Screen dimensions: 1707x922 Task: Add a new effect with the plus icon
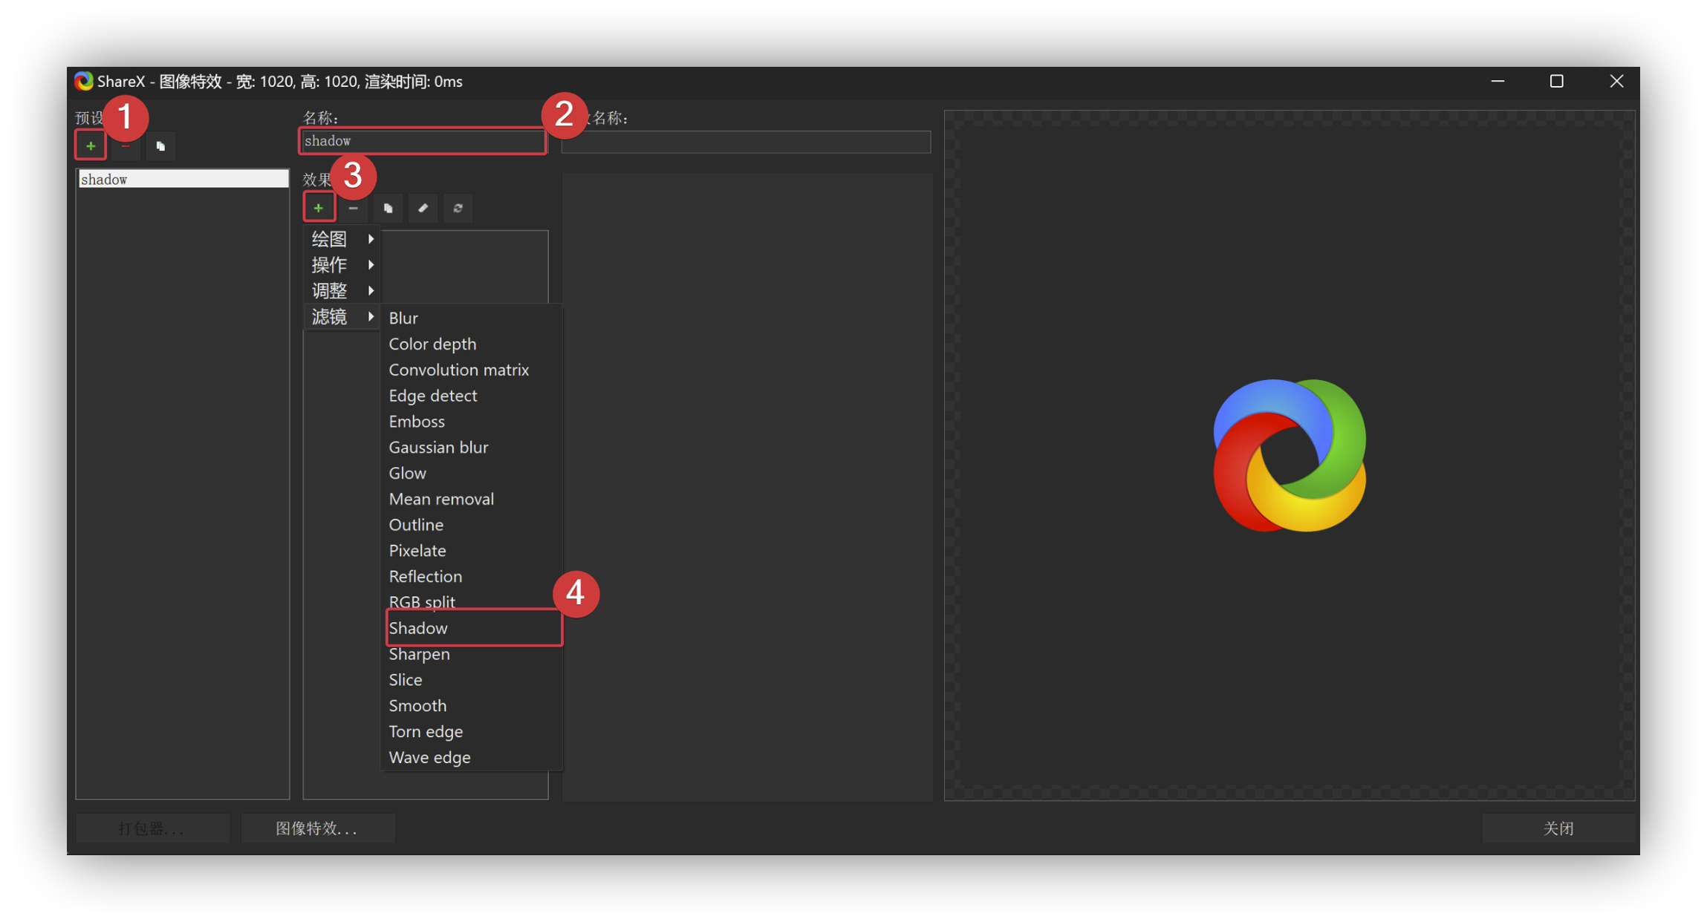click(x=319, y=208)
